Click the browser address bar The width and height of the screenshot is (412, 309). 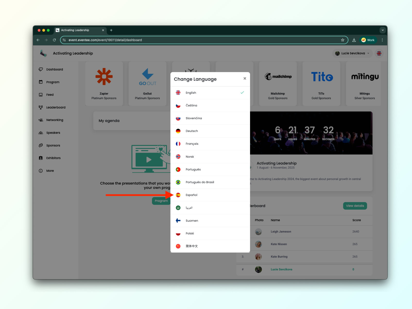click(203, 40)
